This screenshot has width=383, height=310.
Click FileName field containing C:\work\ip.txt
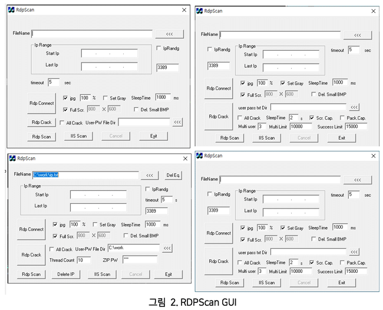tap(85, 175)
